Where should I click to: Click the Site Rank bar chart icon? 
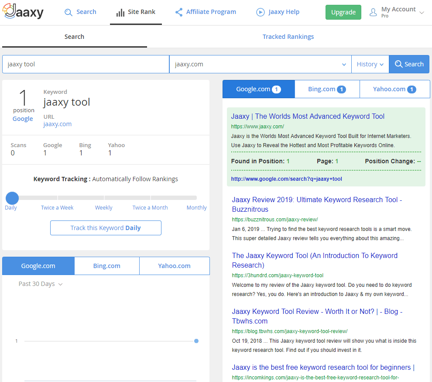pos(120,12)
